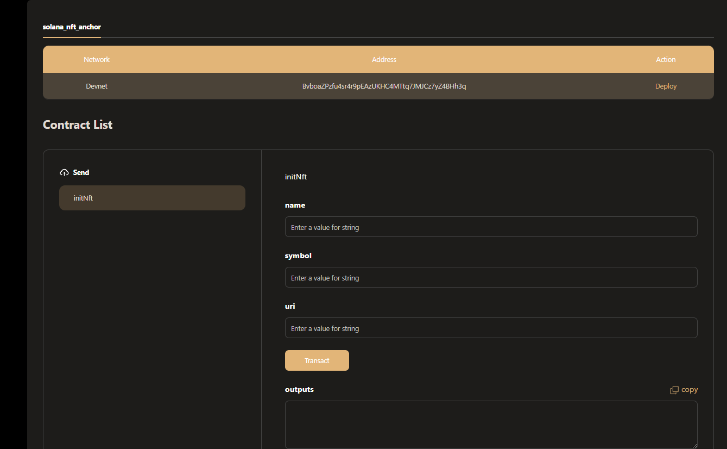This screenshot has height=449, width=727.
Task: Focus the name string input field
Action: [491, 227]
